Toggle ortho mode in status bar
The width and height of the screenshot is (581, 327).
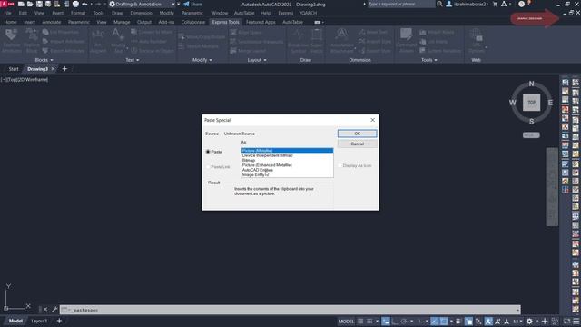tap(395, 321)
